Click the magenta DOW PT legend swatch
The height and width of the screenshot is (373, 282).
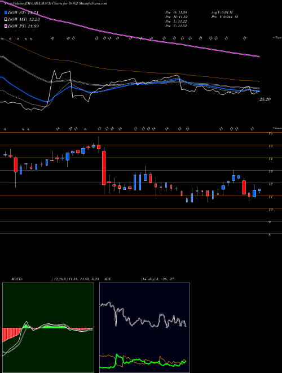[x=6, y=26]
